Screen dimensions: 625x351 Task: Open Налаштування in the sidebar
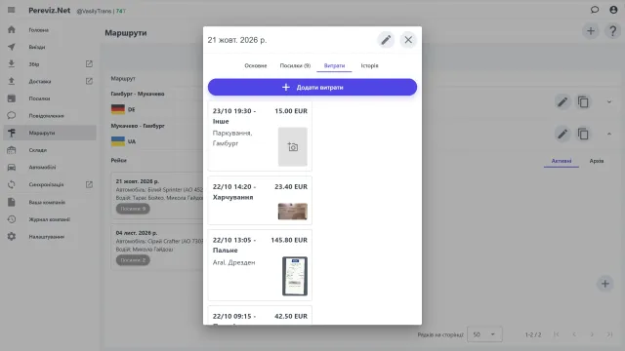pyautogui.click(x=50, y=236)
